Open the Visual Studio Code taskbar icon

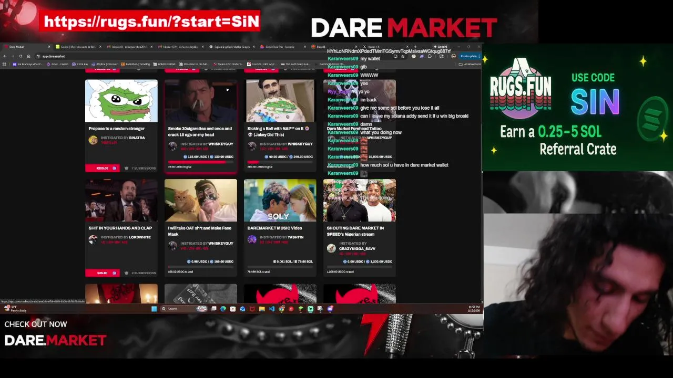point(272,309)
